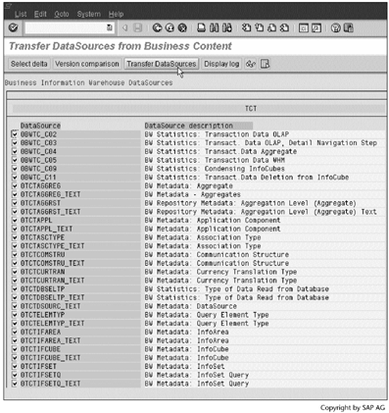
Task: Click the glasses display icon beside Display log
Action: click(251, 64)
